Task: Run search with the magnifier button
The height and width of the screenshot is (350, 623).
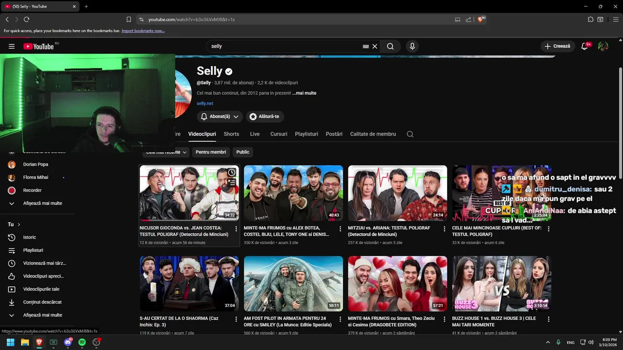Action: click(x=390, y=46)
